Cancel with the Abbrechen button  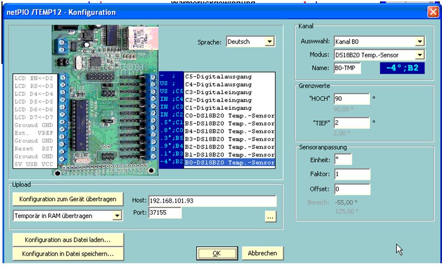pos(262,253)
